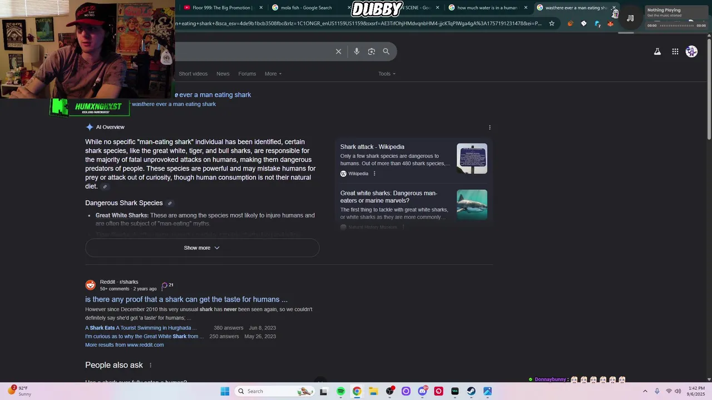Click 'wasthere ever a man eating shark' instead link
Screen dimensions: 712x400
pos(174,104)
